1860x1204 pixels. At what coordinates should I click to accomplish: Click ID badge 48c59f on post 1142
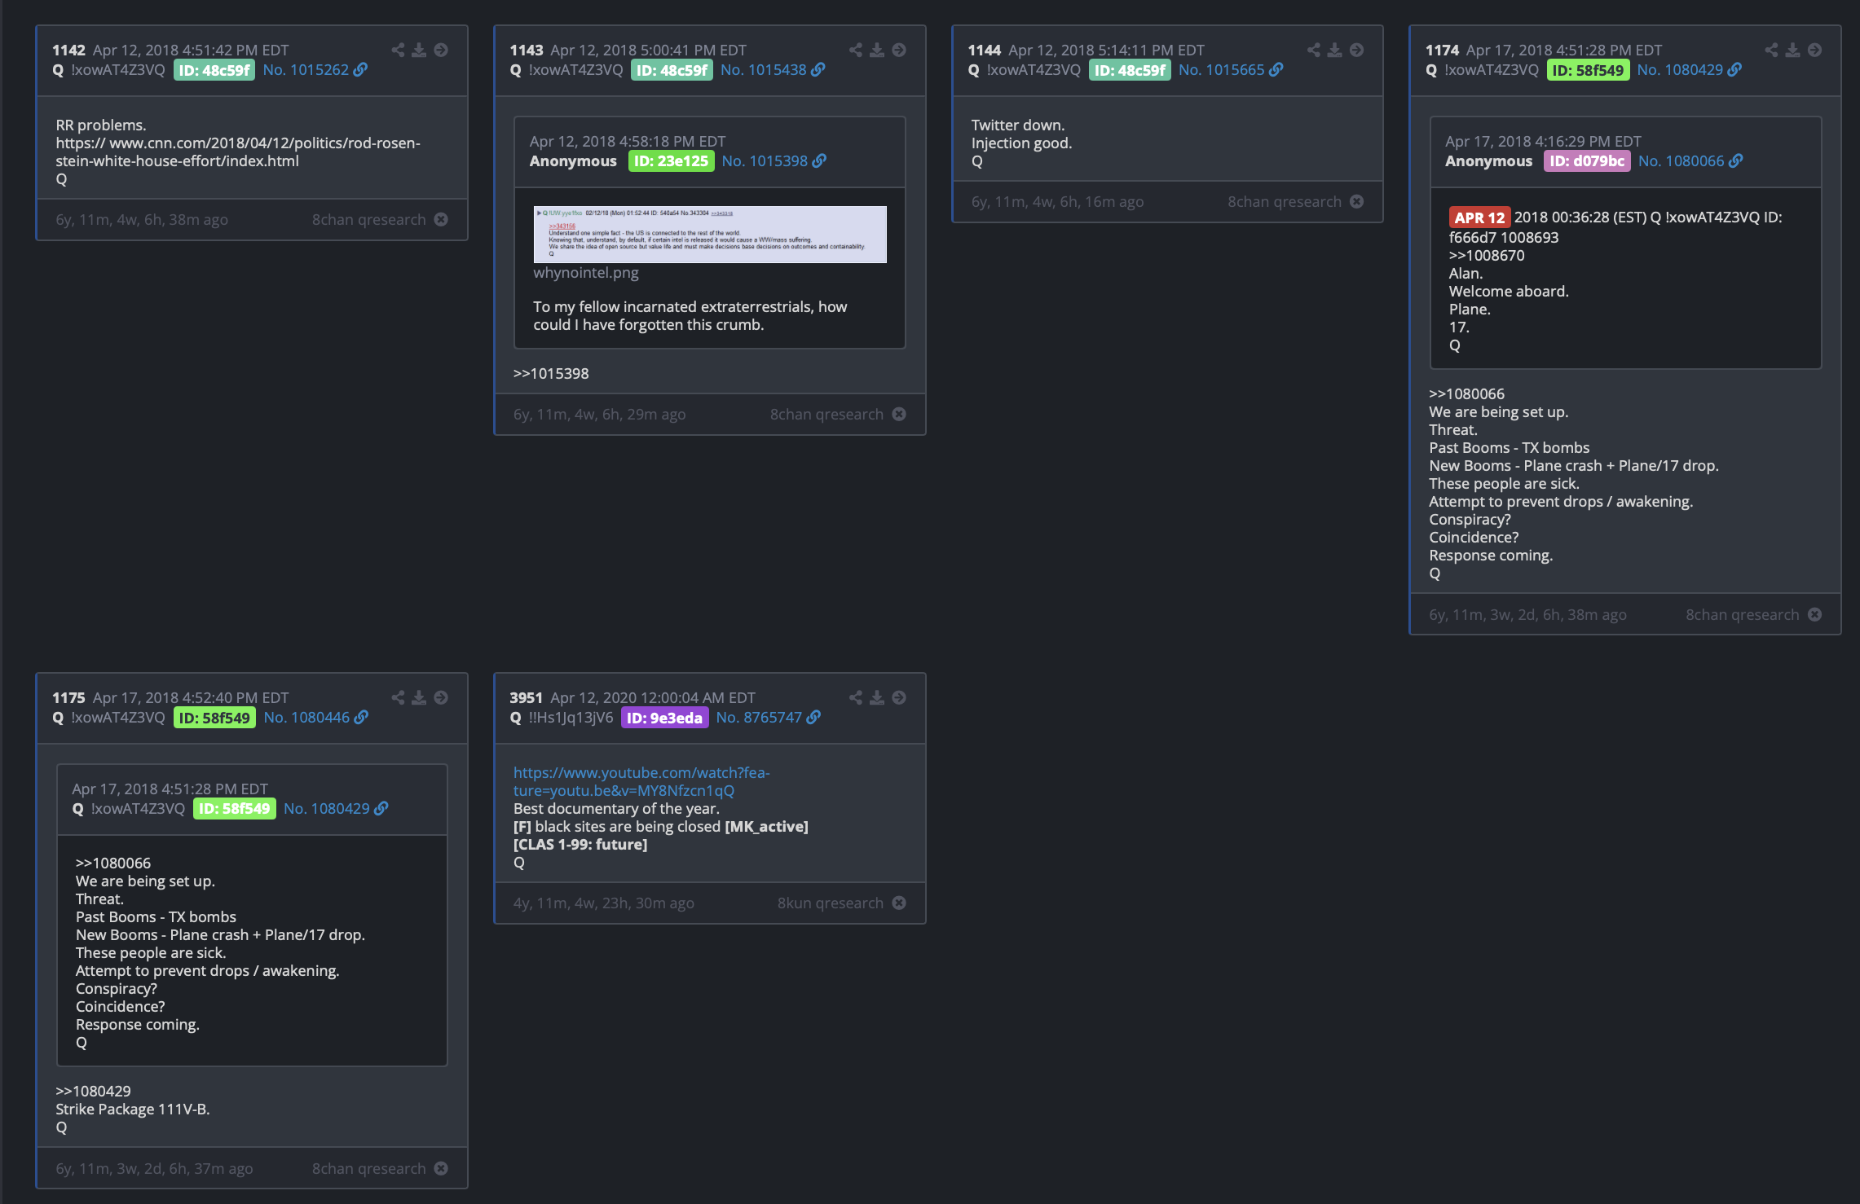(x=214, y=70)
